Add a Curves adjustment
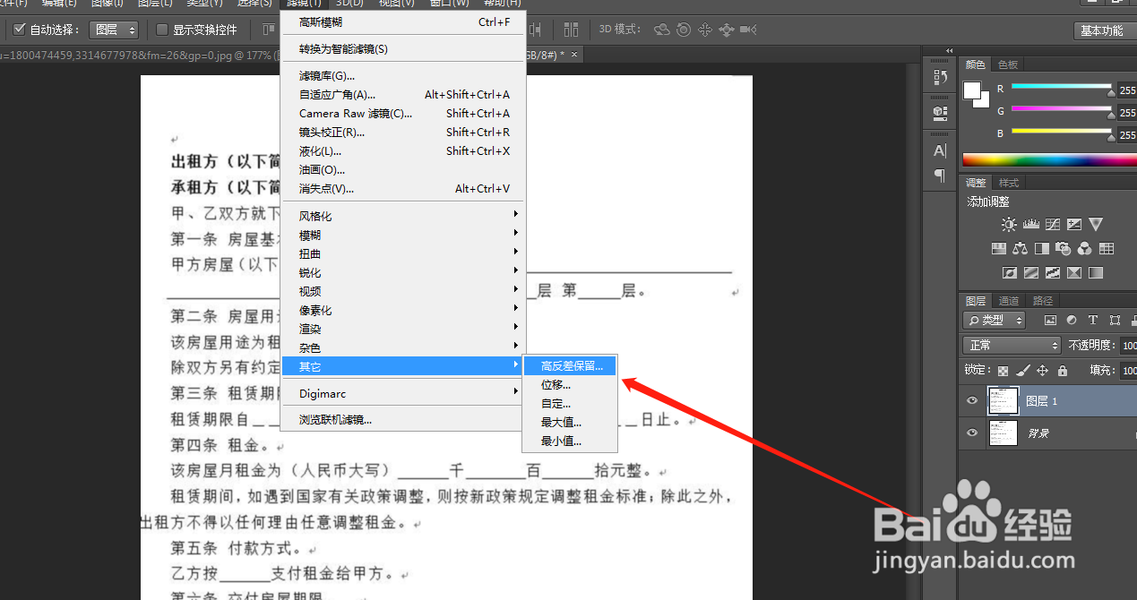The height and width of the screenshot is (600, 1137). click(x=1053, y=225)
